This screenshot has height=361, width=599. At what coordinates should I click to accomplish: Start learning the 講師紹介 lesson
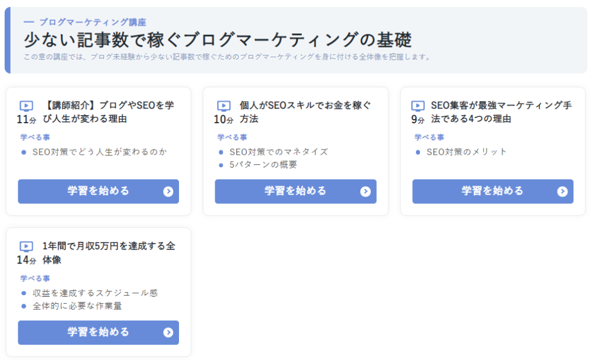coord(98,192)
